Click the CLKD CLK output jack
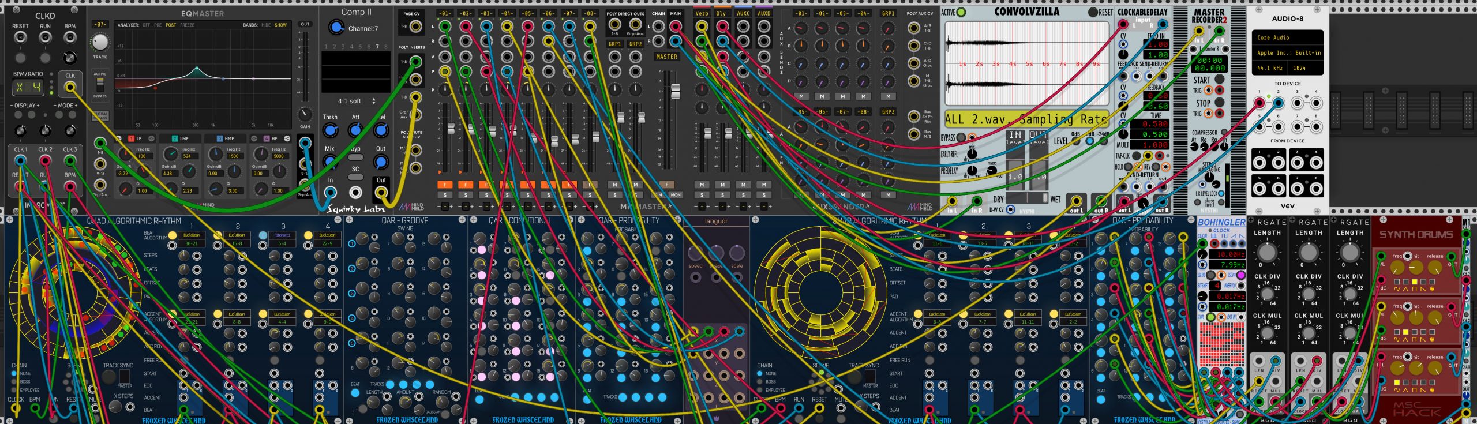1477x424 pixels. pos(70,87)
